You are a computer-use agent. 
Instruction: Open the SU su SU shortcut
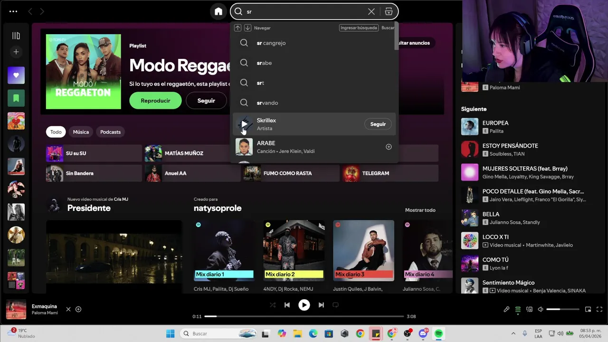[94, 153]
